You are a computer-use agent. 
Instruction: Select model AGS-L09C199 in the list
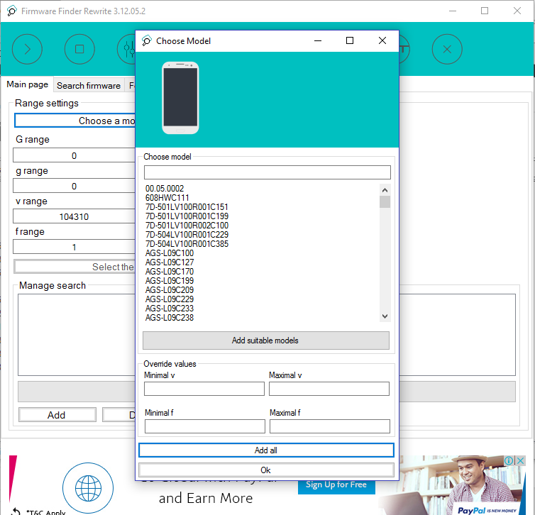170,281
